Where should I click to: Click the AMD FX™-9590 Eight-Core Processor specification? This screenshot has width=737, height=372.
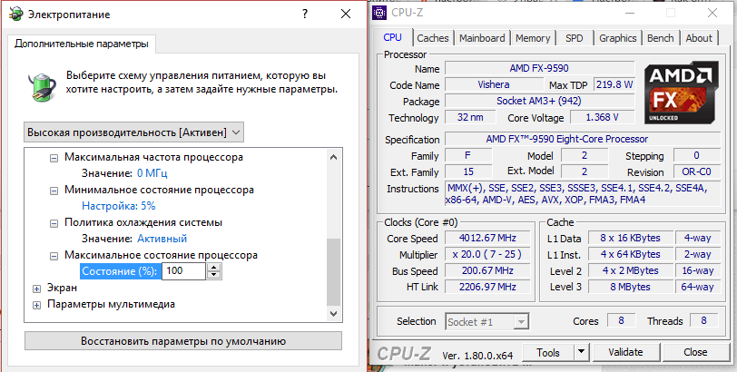pos(583,140)
